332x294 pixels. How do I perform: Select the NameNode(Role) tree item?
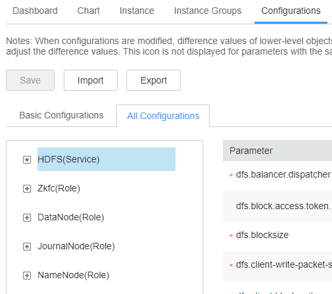pos(74,275)
